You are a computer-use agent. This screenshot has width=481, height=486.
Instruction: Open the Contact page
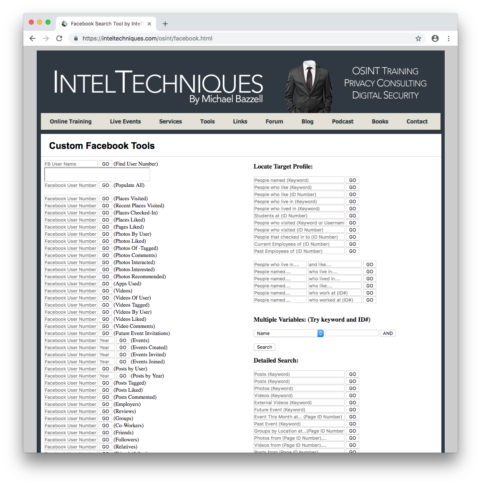pyautogui.click(x=417, y=121)
